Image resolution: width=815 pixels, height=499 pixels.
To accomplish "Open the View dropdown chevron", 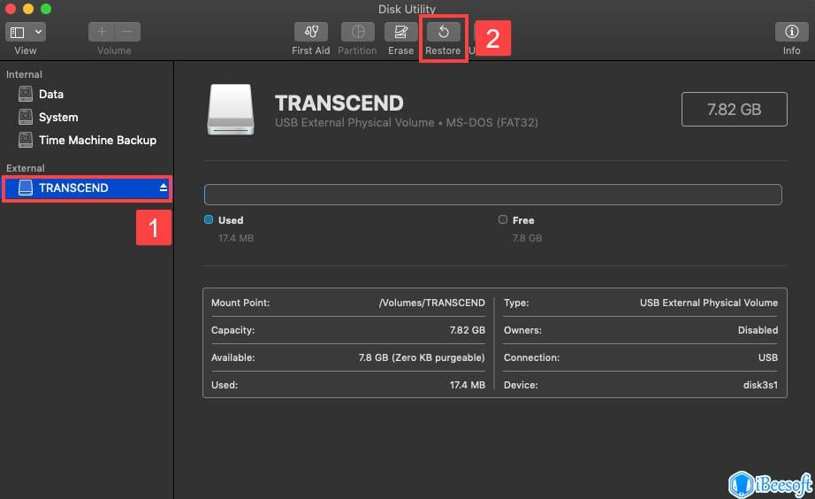I will coord(38,32).
